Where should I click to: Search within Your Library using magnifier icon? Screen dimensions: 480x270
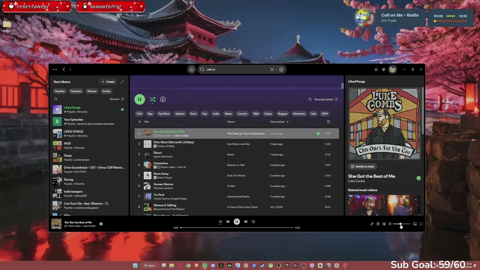point(55,99)
